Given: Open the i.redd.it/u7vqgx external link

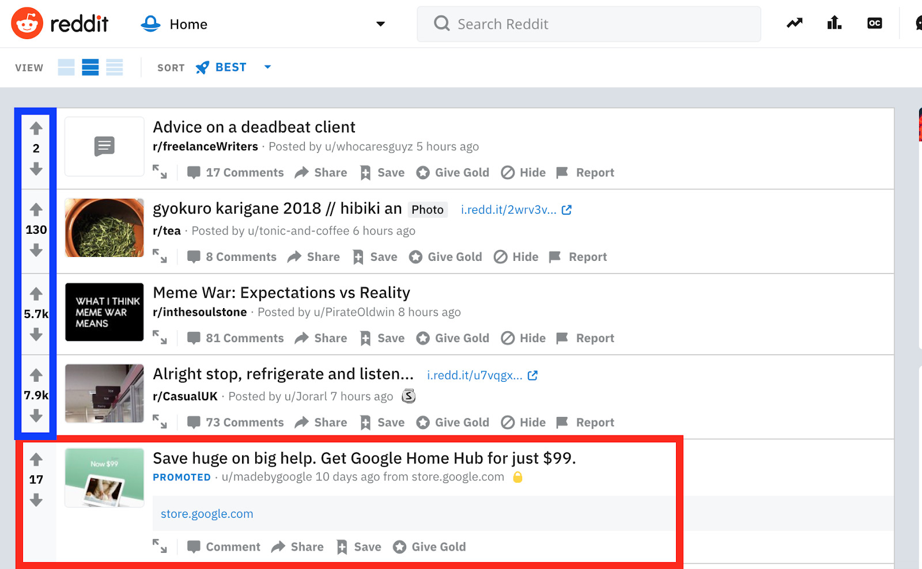Looking at the screenshot, I should (482, 375).
